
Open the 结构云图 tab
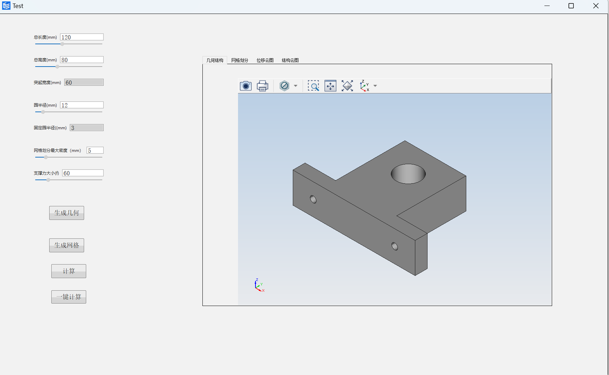tap(290, 60)
